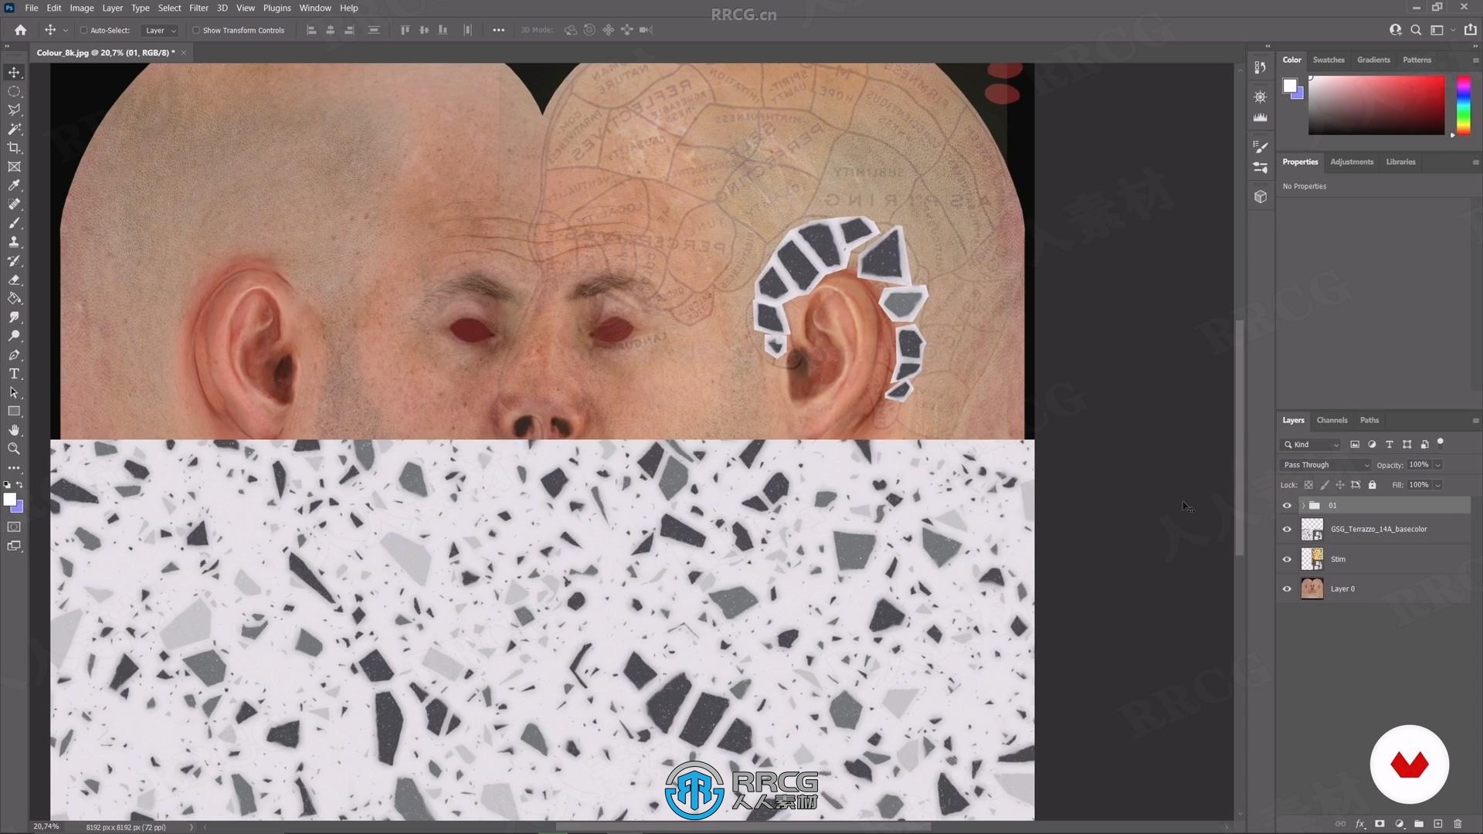Screen dimensions: 1483x834
Task: Toggle visibility of Stim layer
Action: [x=1287, y=559]
